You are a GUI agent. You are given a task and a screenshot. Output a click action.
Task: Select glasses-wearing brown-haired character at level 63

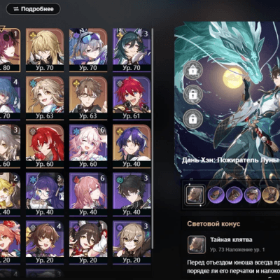88,98
